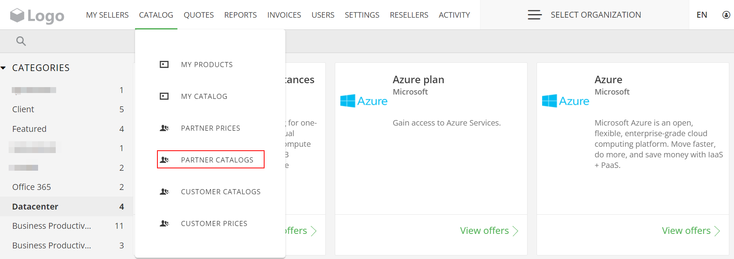This screenshot has width=734, height=259.
Task: Click Microsoft vendor under Azure plan
Action: click(410, 92)
